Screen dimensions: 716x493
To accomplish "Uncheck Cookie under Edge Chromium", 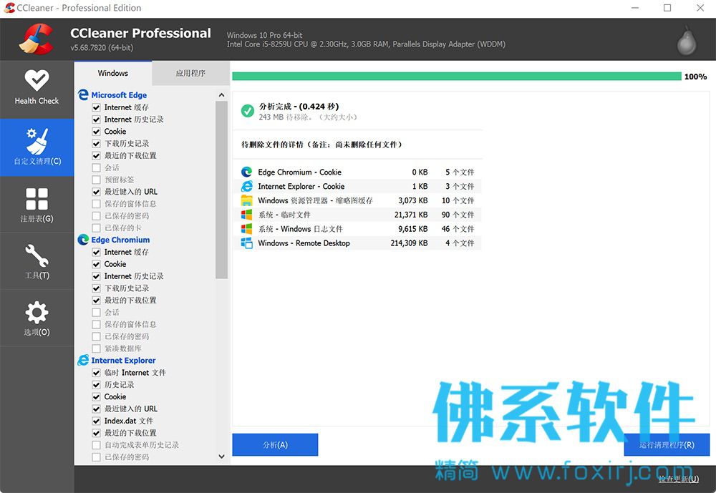I will coord(97,264).
